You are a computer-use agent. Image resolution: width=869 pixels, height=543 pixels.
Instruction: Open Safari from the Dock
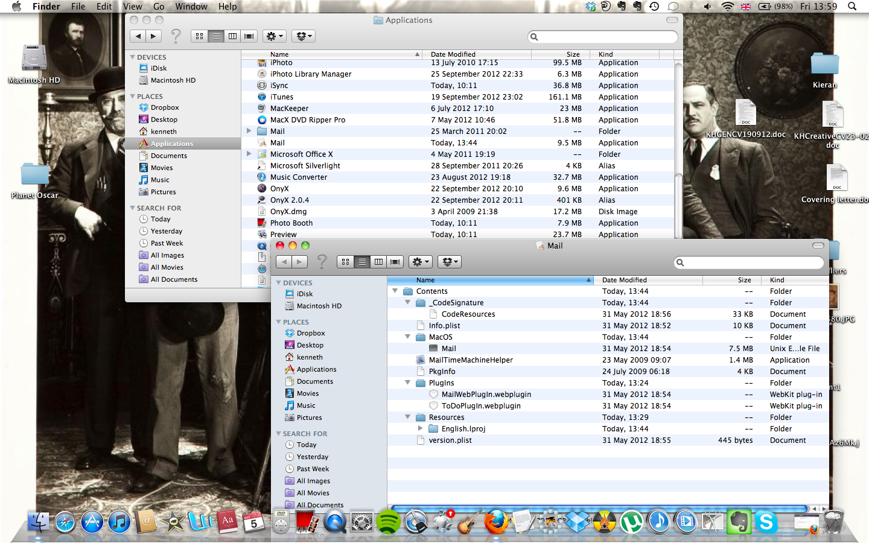tap(65, 522)
